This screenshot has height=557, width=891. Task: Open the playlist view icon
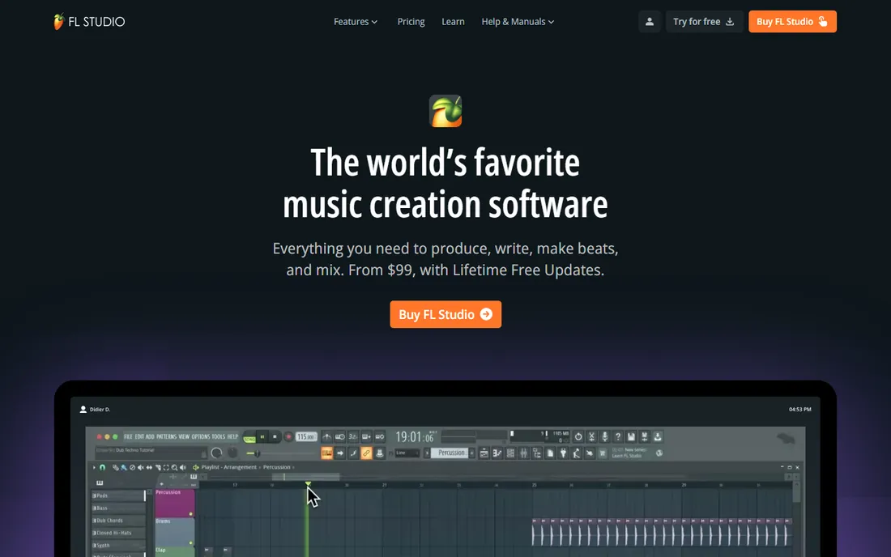click(x=484, y=453)
